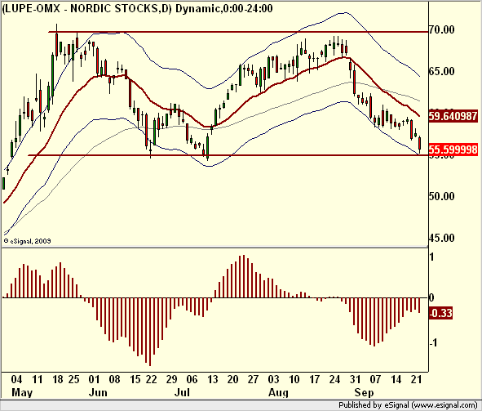Screen dimensions: 482x411
Task: Click the 70.00 price axis label
Action: coord(442,30)
